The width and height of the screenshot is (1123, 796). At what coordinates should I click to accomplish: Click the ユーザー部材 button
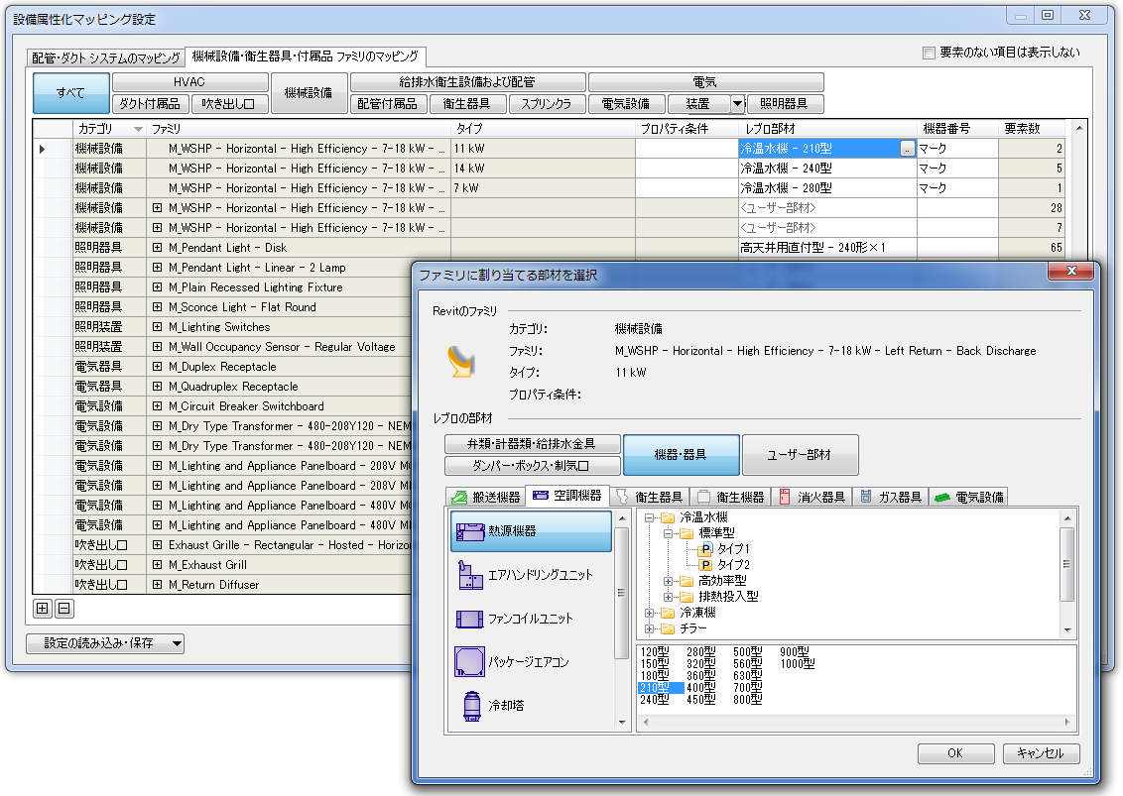coord(800,455)
